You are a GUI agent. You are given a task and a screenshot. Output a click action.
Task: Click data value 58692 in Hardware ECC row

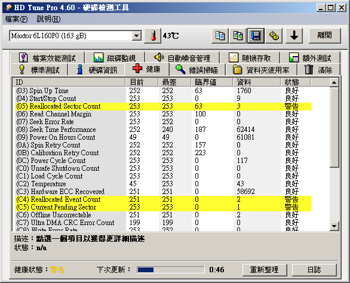coord(245,192)
